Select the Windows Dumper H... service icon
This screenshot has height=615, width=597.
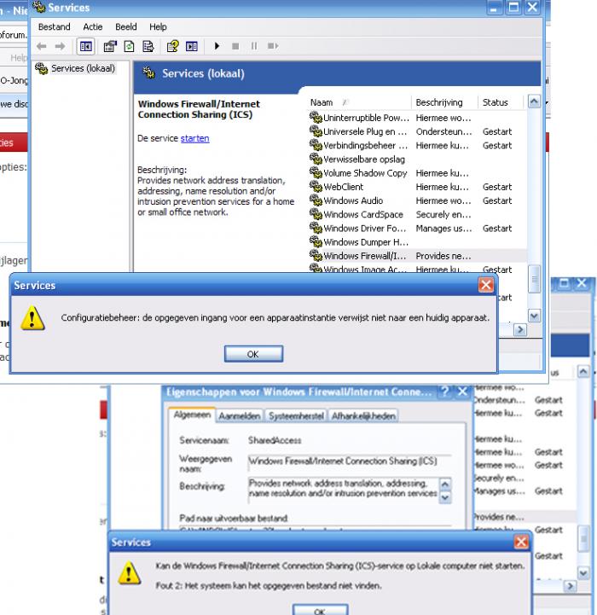click(x=316, y=241)
